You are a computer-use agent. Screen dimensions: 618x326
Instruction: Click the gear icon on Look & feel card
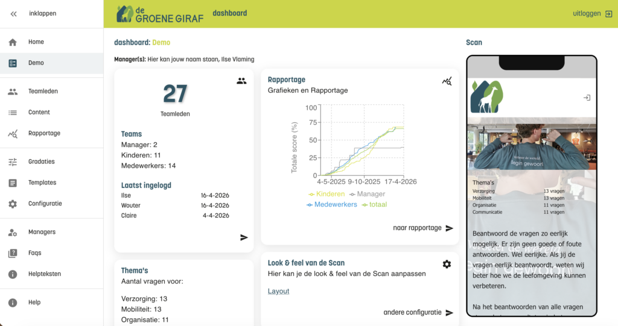(447, 264)
